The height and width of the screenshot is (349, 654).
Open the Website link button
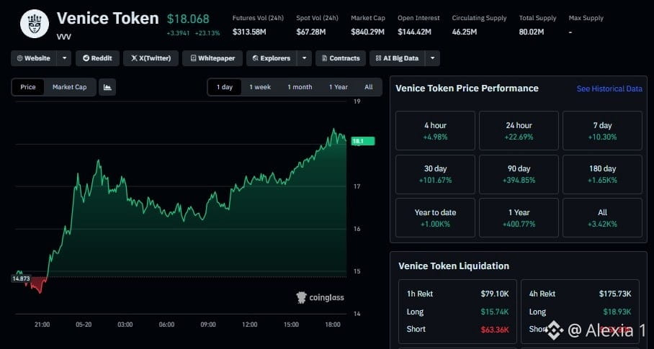(x=33, y=58)
